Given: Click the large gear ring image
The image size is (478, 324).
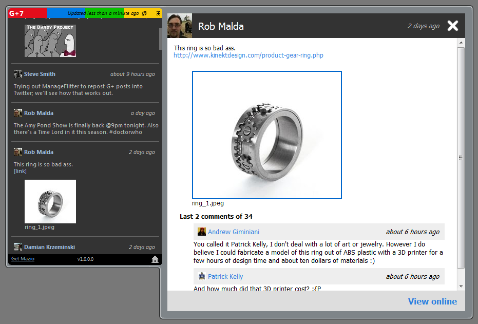Looking at the screenshot, I should (267, 135).
